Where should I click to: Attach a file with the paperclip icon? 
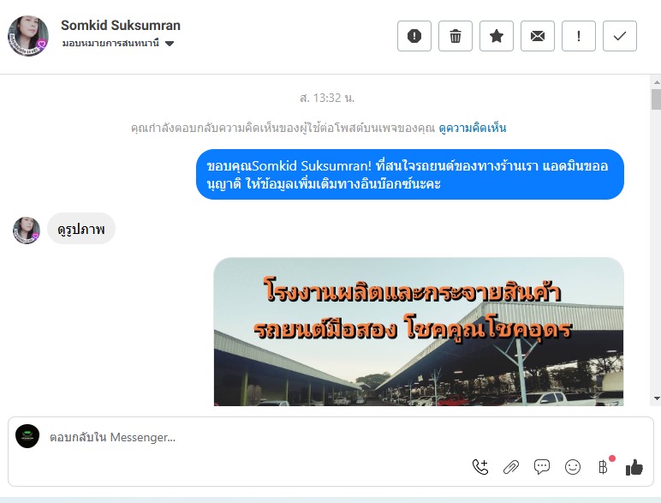click(511, 467)
